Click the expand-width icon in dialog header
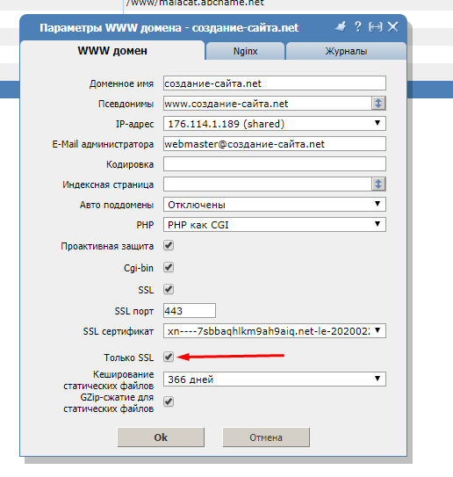 coord(376,27)
